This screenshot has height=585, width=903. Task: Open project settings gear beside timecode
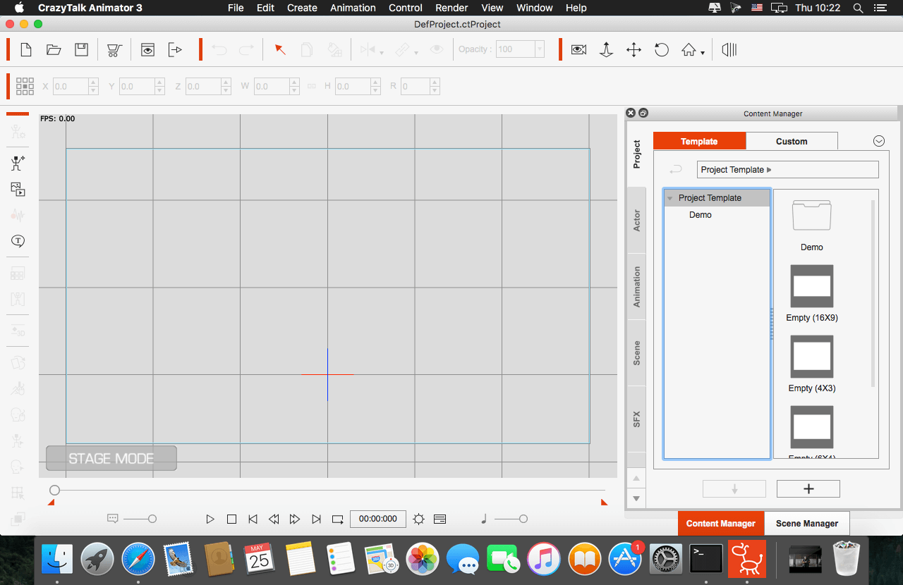point(419,519)
